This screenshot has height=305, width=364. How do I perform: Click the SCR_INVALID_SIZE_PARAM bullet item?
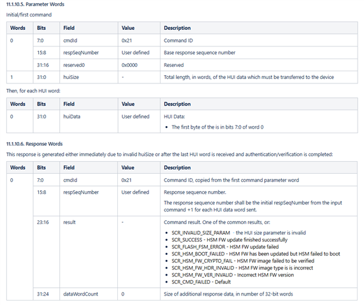(238, 232)
